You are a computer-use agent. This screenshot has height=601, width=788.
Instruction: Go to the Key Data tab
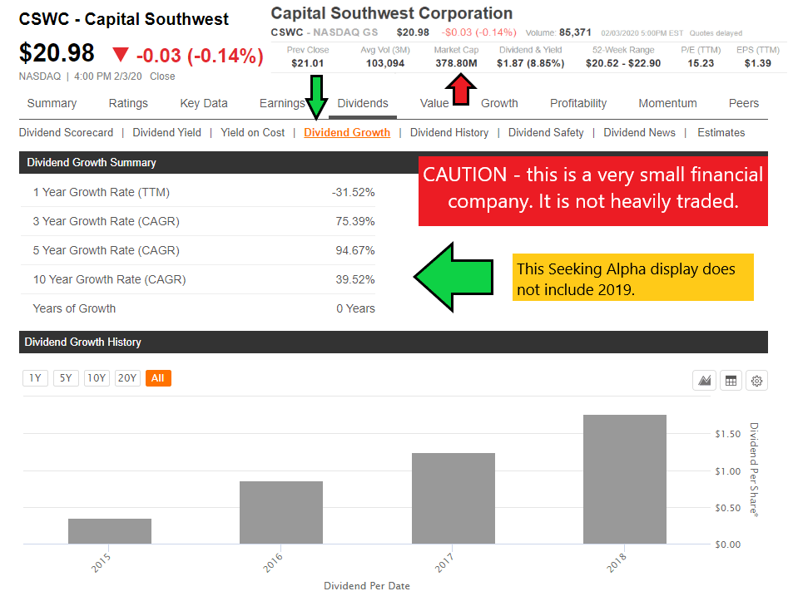204,103
